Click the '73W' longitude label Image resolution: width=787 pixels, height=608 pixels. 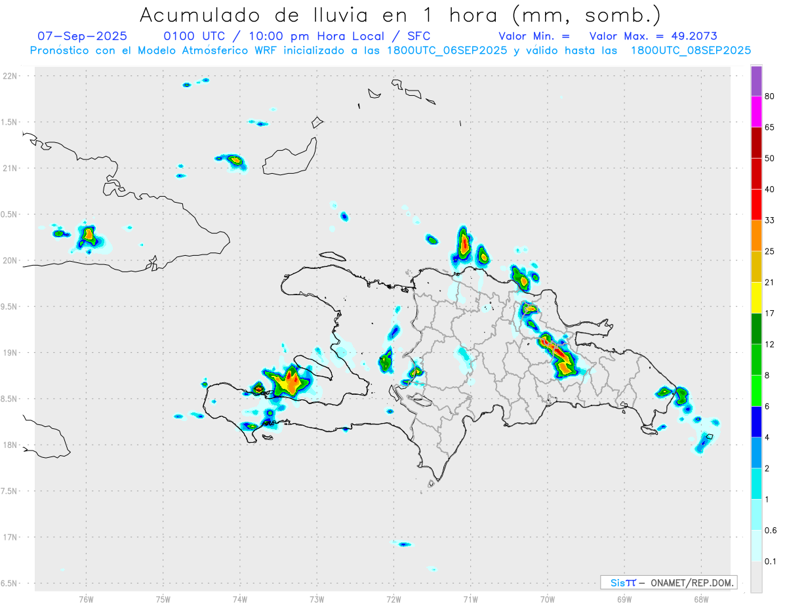[x=317, y=599]
